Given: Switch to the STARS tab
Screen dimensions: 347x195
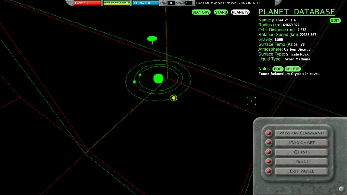Looking at the screenshot, I should coord(221,12).
